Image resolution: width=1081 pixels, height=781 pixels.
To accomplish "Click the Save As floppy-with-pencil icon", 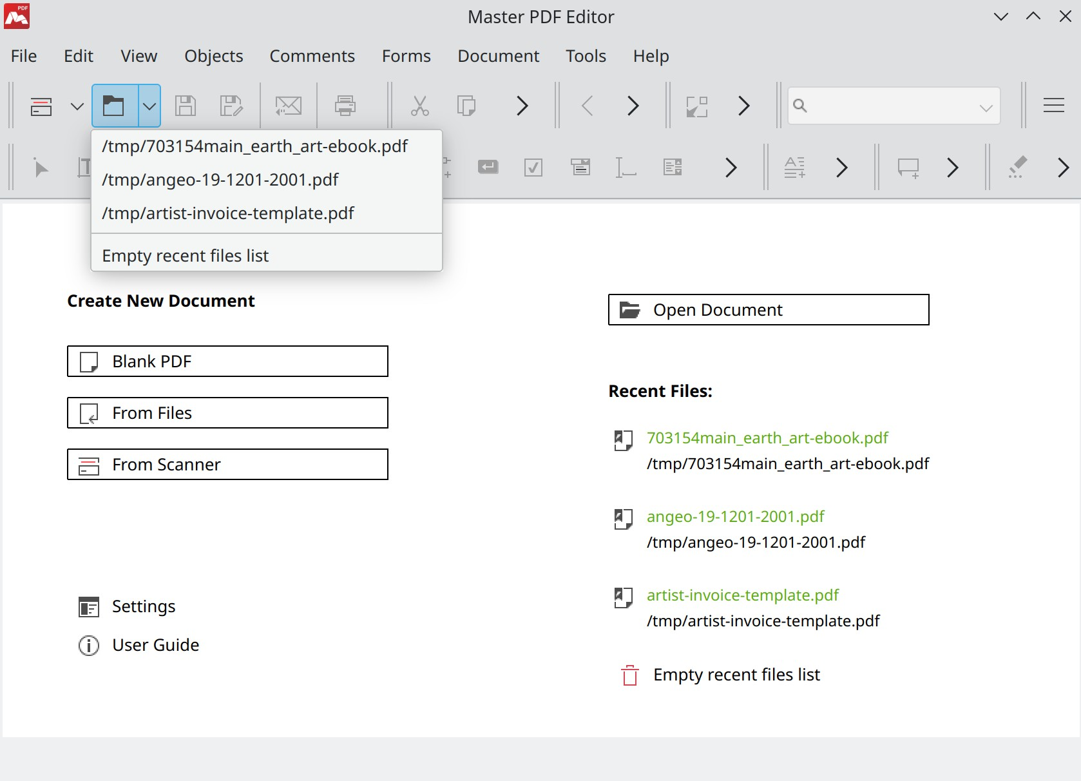I will (x=231, y=106).
